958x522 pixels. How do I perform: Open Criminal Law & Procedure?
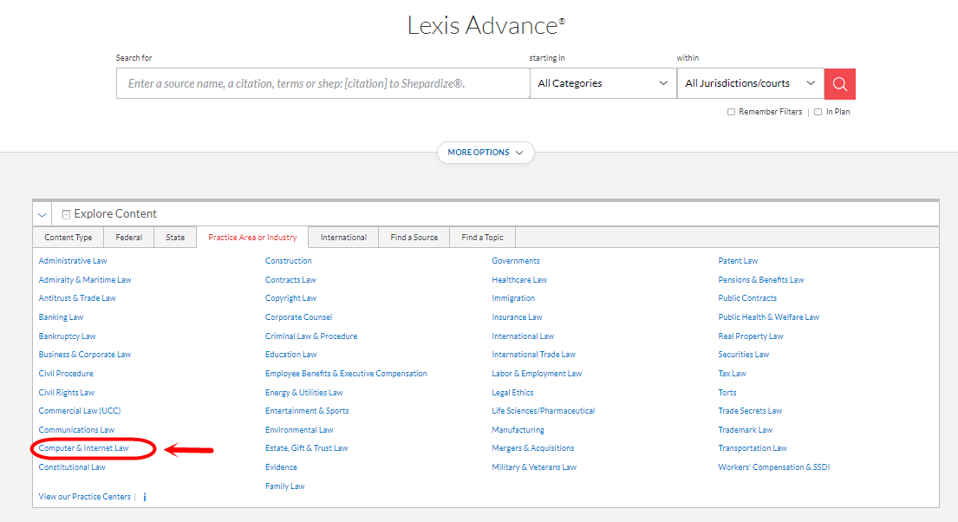(311, 336)
